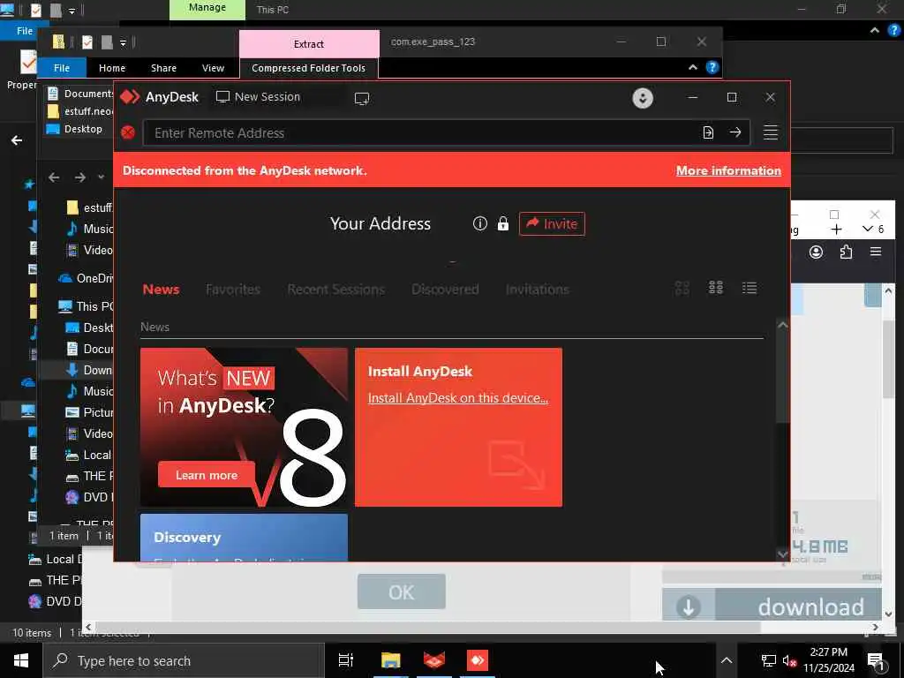Open the browser hamburger menu
Image resolution: width=904 pixels, height=678 pixels.
(875, 252)
